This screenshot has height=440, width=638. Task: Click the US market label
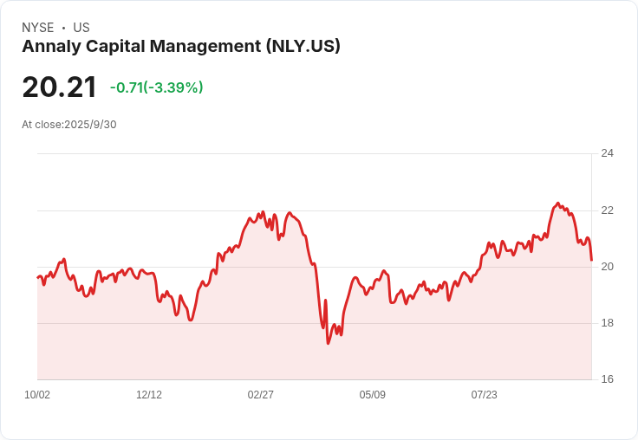[81, 28]
